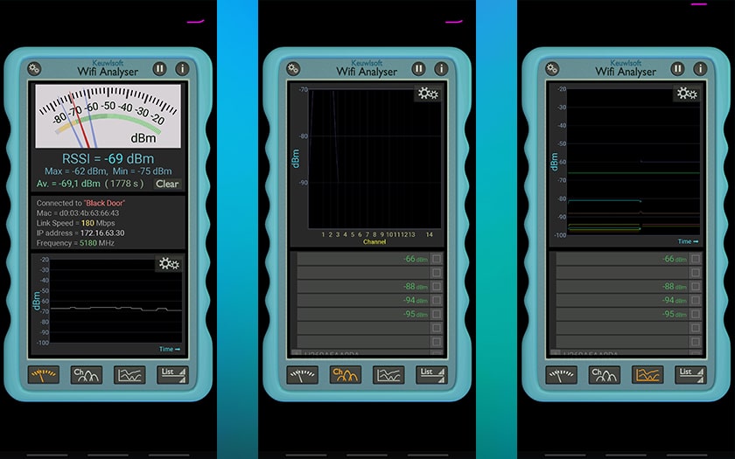Tick -95 dBm row checkbox in middle screenshot

[437, 314]
